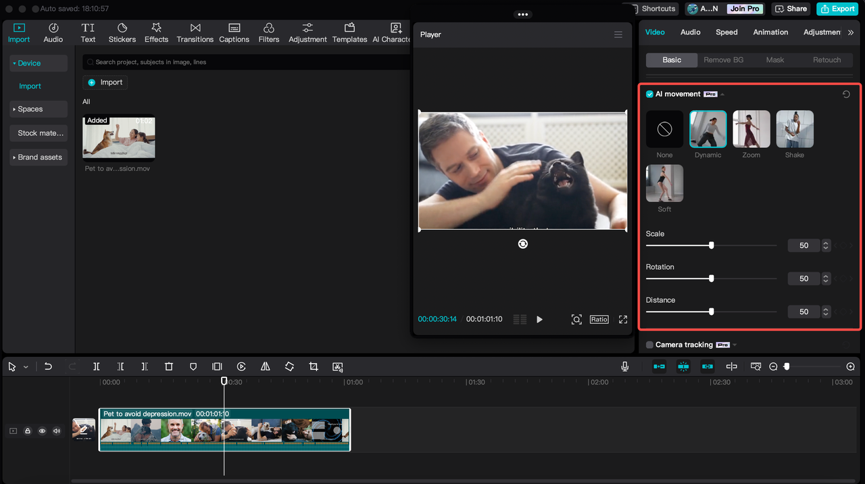Hide the track using the eye icon
865x484 pixels.
(x=42, y=431)
